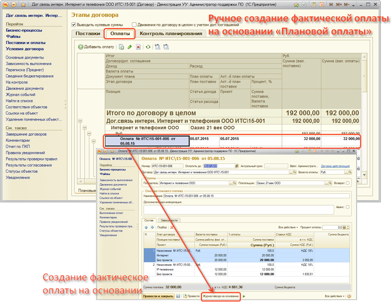Click the save diskette icon beside Провести и закрыть
This screenshot has width=392, height=303.
(178, 296)
